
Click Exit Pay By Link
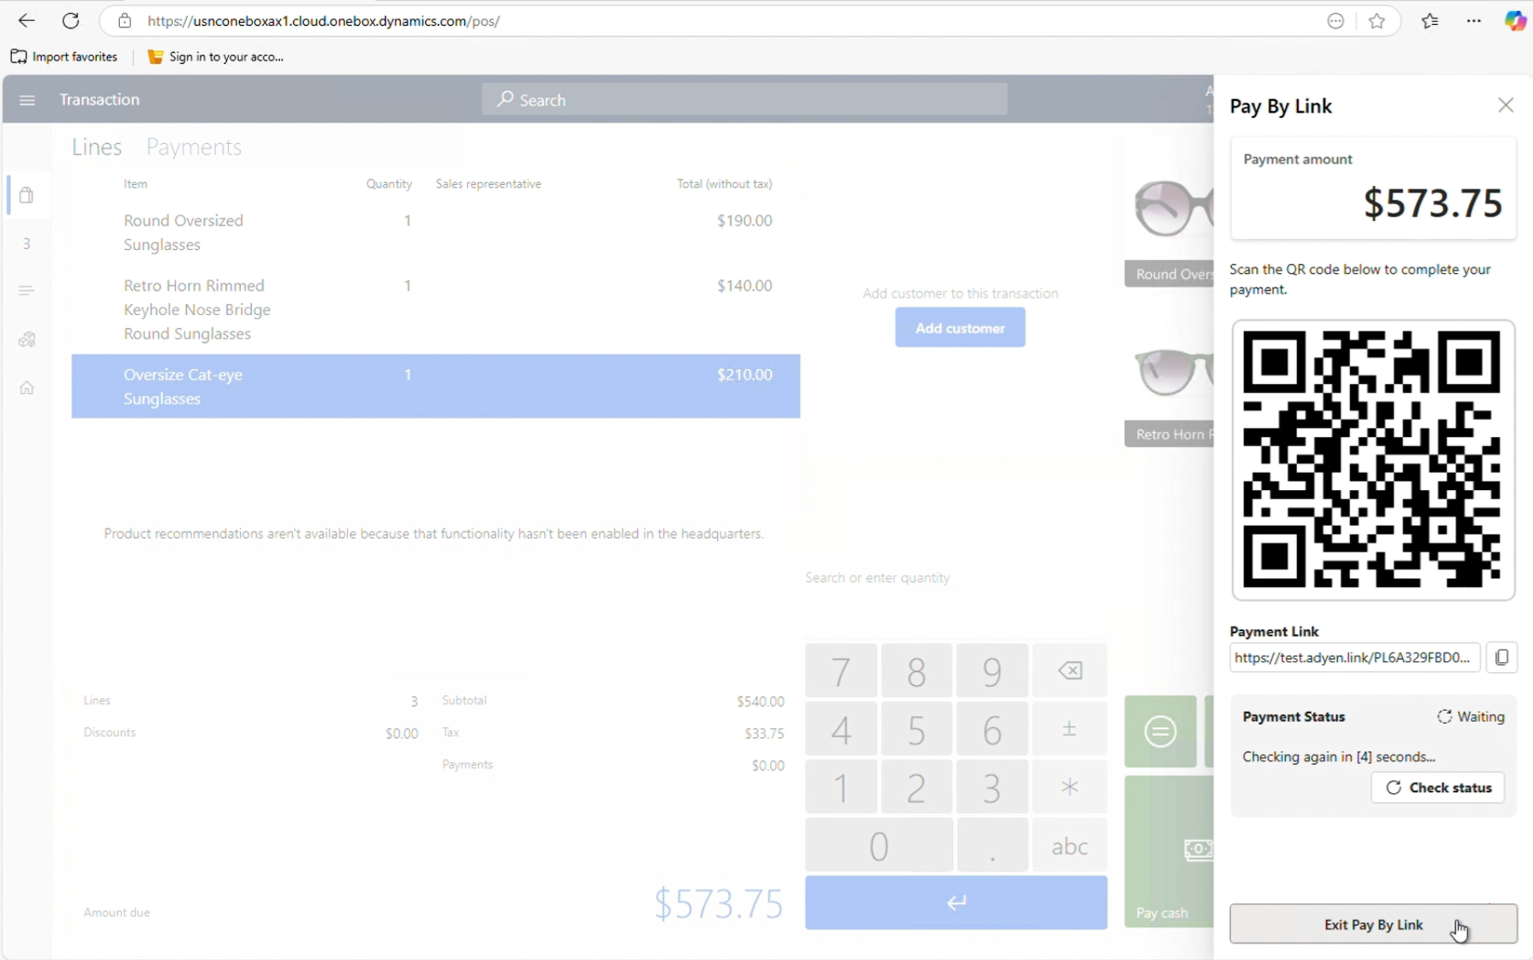click(x=1373, y=924)
